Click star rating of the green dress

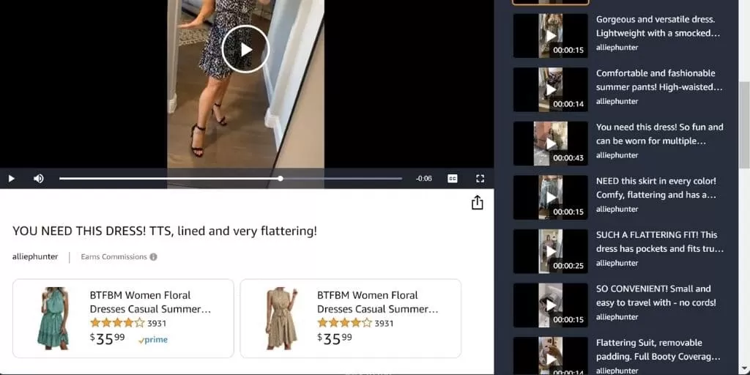click(x=117, y=323)
